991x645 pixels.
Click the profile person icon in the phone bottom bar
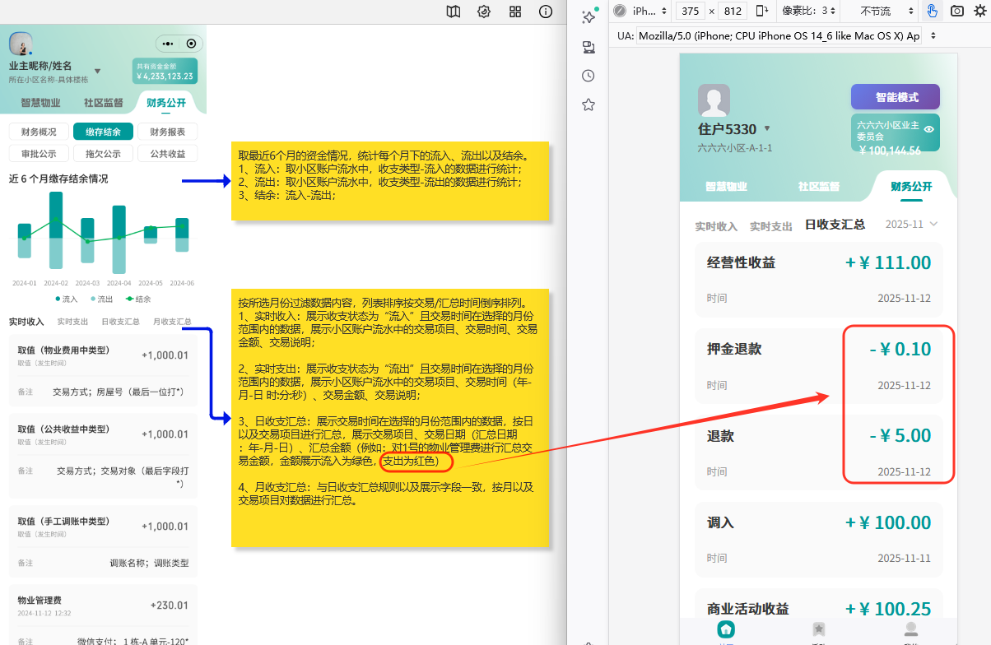point(910,629)
